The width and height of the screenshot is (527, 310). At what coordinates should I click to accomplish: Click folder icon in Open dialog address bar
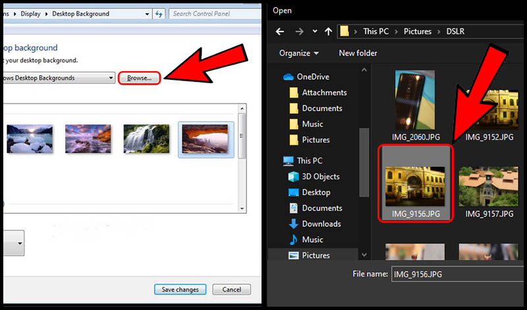point(344,31)
